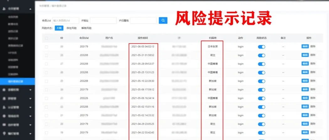Tick checkbox for the 2021-06-05 04:02:13 row
Viewport: 329px width, 140px height.
(46, 47)
